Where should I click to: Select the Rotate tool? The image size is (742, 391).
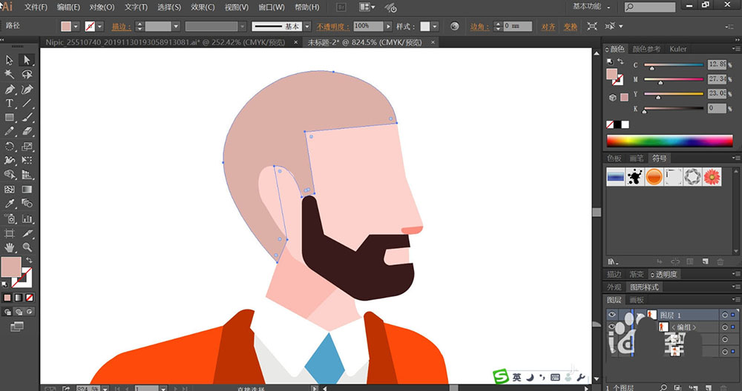point(10,147)
